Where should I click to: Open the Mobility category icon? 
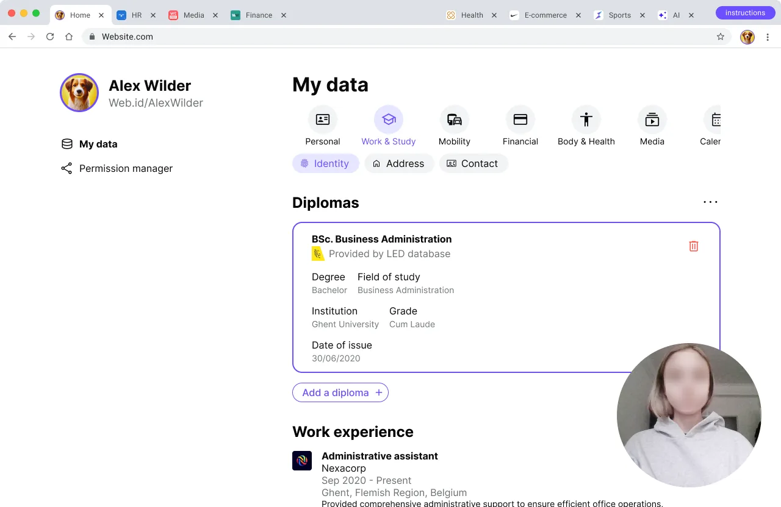coord(455,119)
